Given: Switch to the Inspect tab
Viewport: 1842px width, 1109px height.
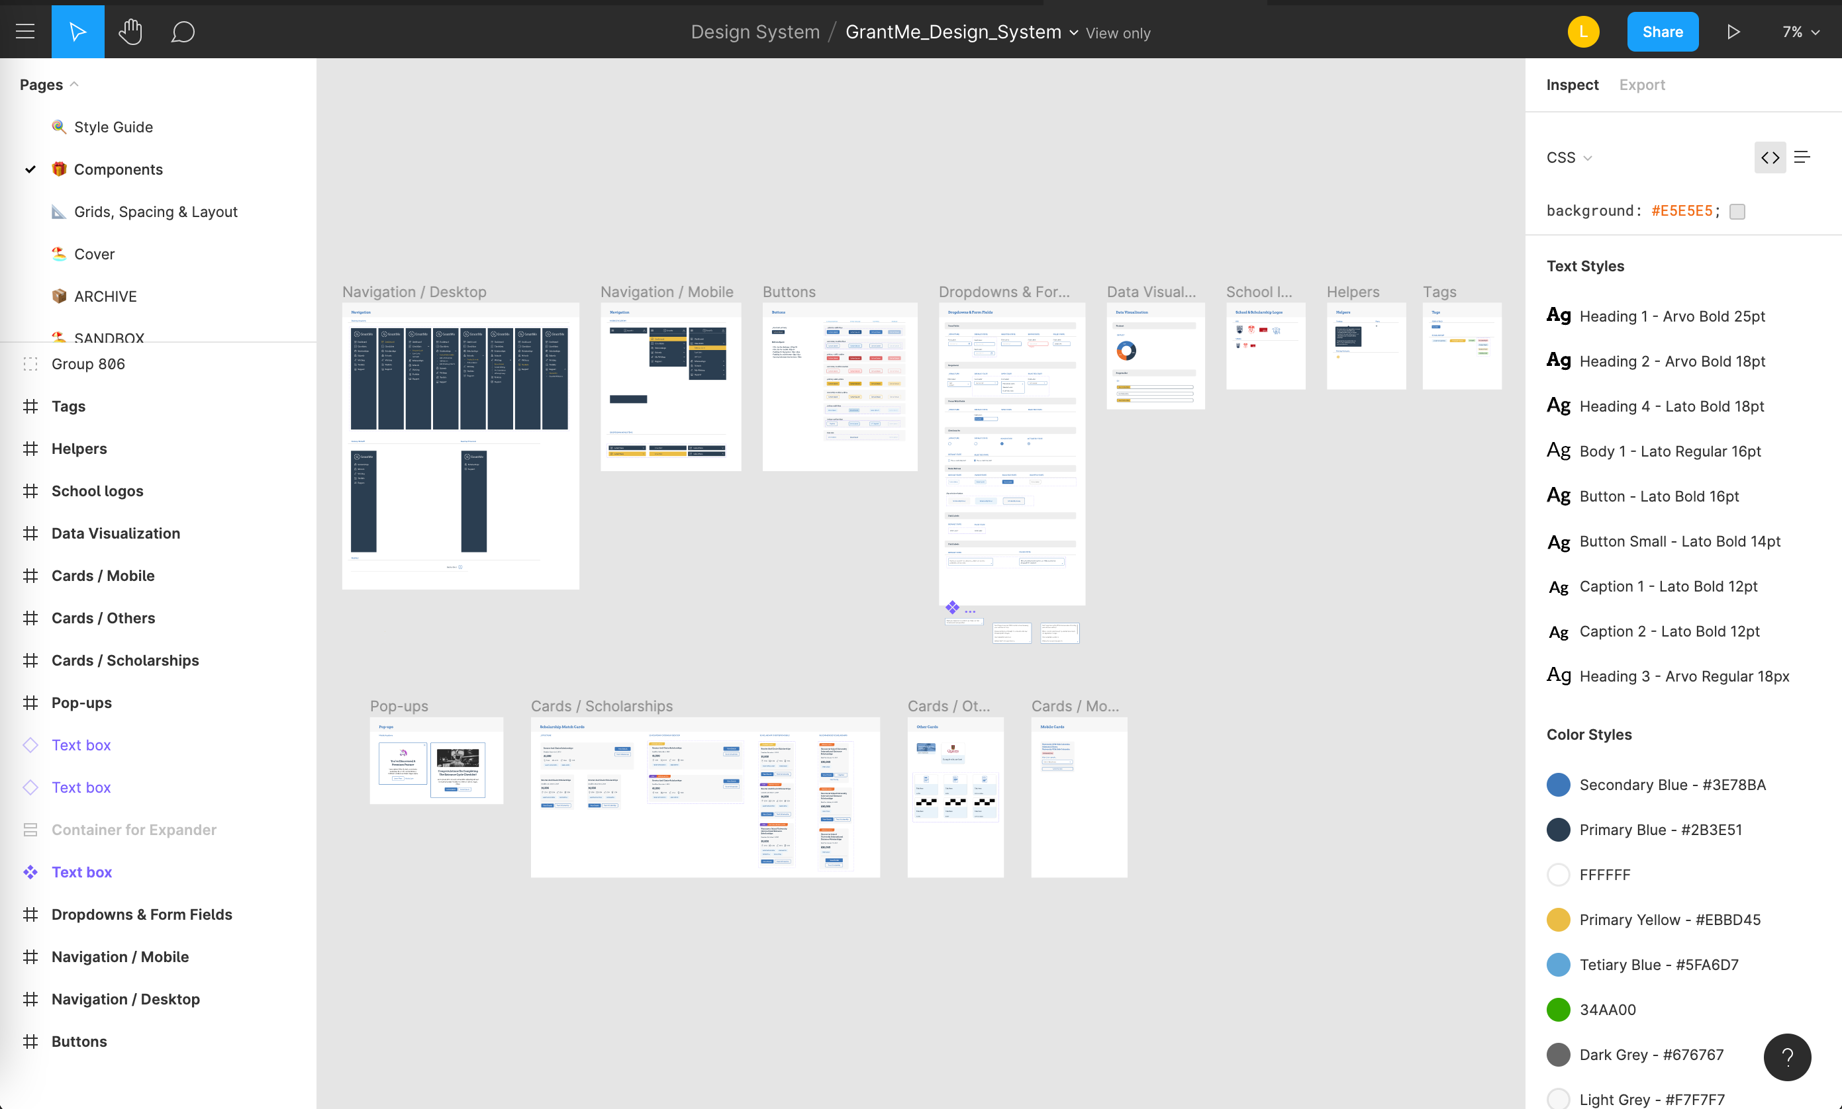Looking at the screenshot, I should tap(1572, 85).
